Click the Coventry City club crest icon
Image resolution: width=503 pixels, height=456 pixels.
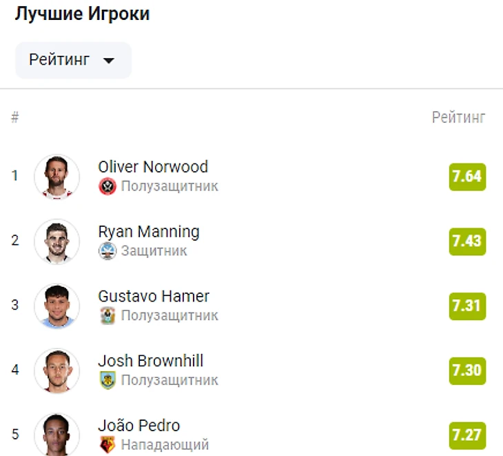point(107,315)
